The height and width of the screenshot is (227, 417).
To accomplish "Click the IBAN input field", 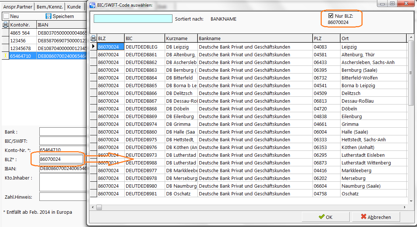I will point(63,168).
